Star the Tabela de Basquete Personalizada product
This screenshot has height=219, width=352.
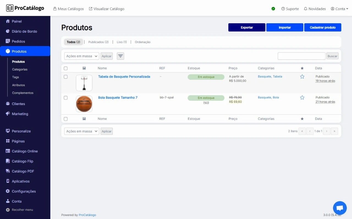point(302,77)
